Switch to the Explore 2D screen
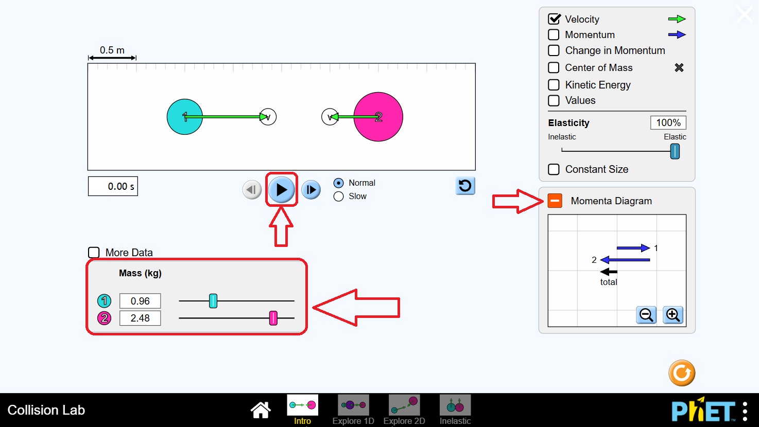 (404, 410)
